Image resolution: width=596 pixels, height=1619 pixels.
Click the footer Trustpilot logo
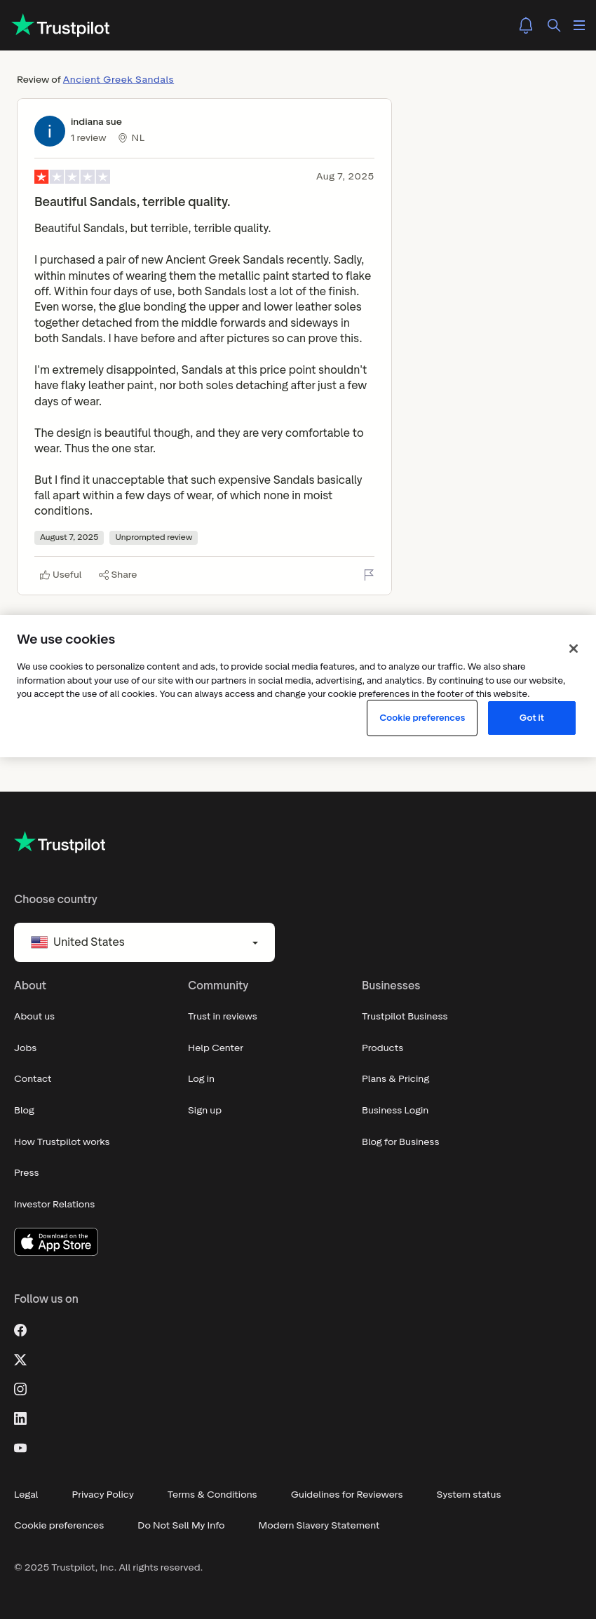tap(60, 844)
